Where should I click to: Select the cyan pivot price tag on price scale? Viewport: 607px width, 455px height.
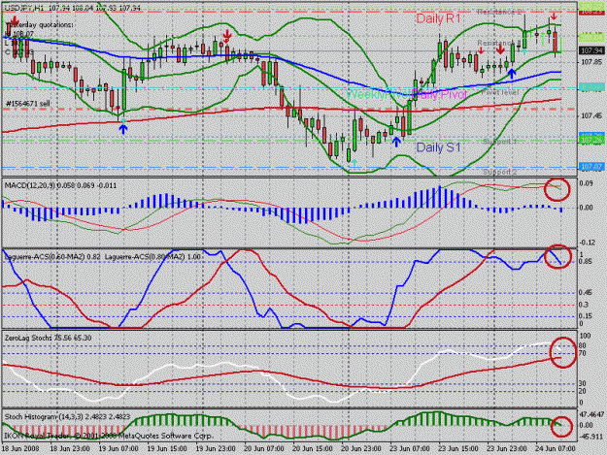591,87
